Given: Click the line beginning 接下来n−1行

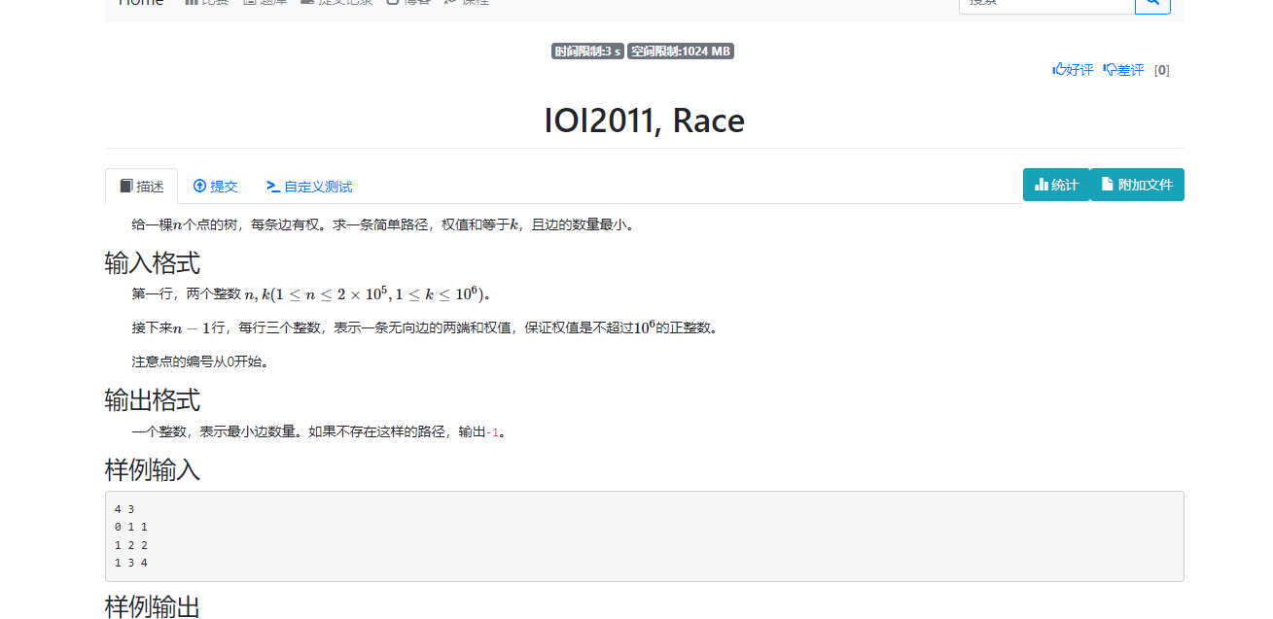Looking at the screenshot, I should pyautogui.click(x=426, y=327).
